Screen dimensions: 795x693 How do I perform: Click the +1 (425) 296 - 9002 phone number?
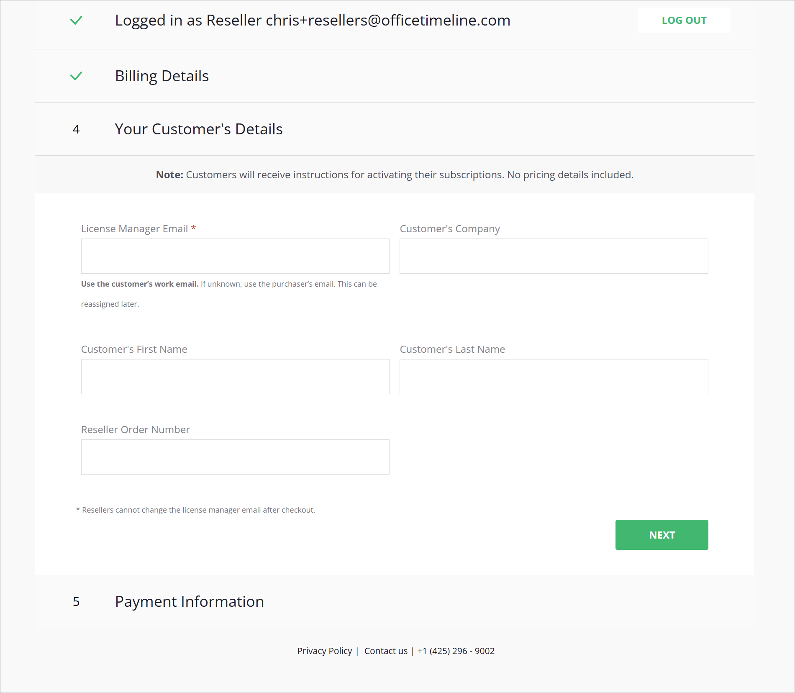click(x=456, y=651)
